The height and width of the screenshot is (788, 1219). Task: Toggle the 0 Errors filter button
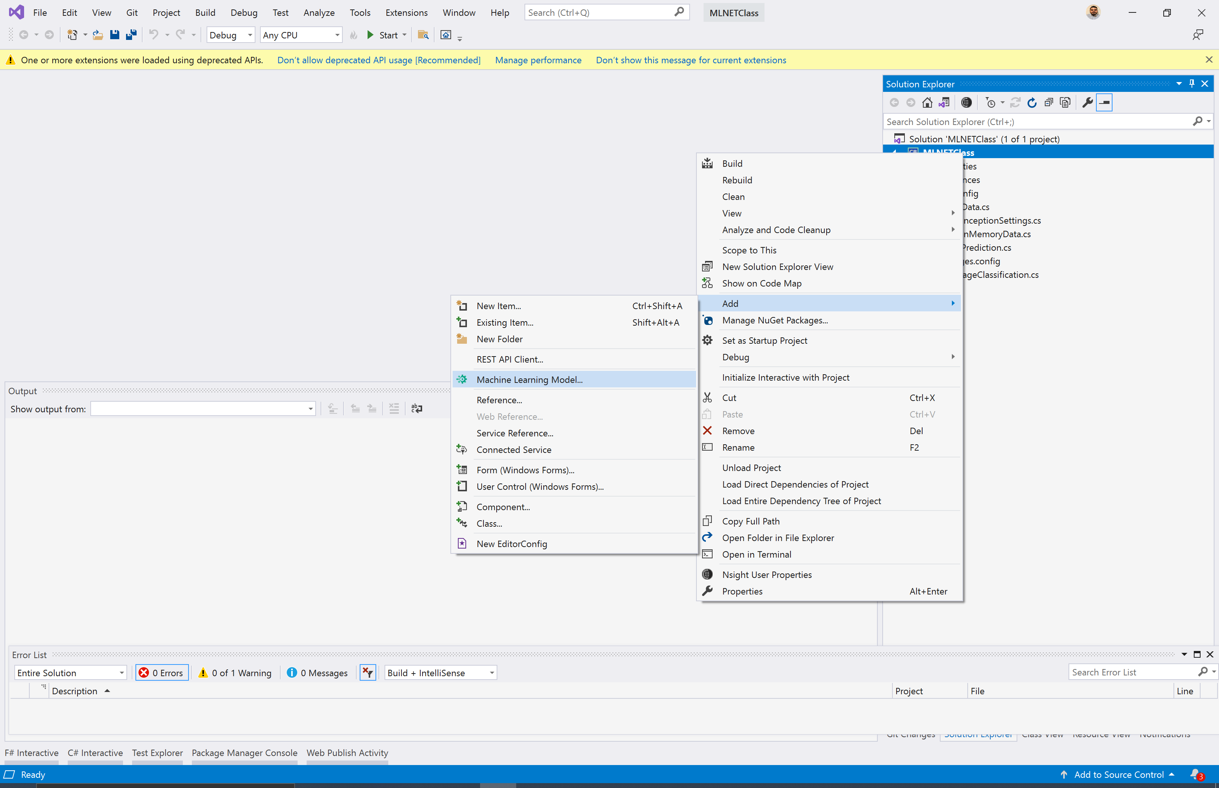click(x=162, y=672)
